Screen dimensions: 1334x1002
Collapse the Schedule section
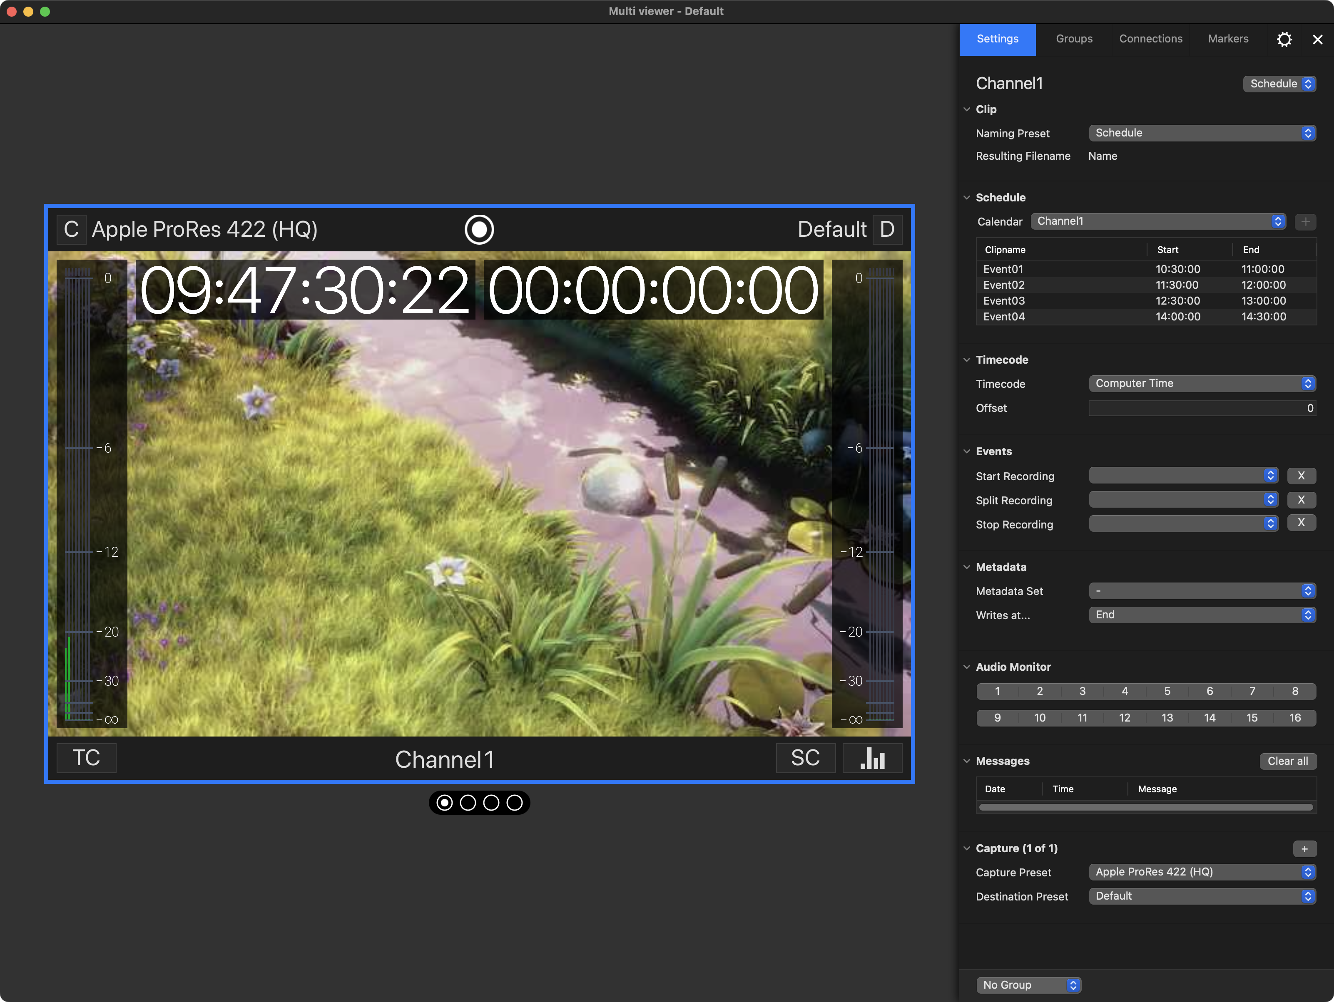point(967,197)
